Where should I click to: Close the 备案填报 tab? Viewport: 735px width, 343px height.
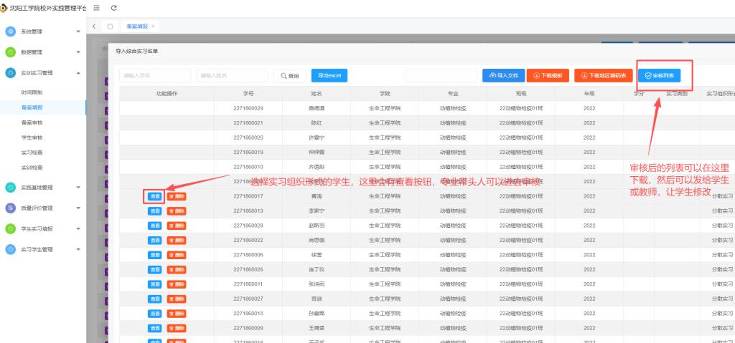[x=153, y=26]
